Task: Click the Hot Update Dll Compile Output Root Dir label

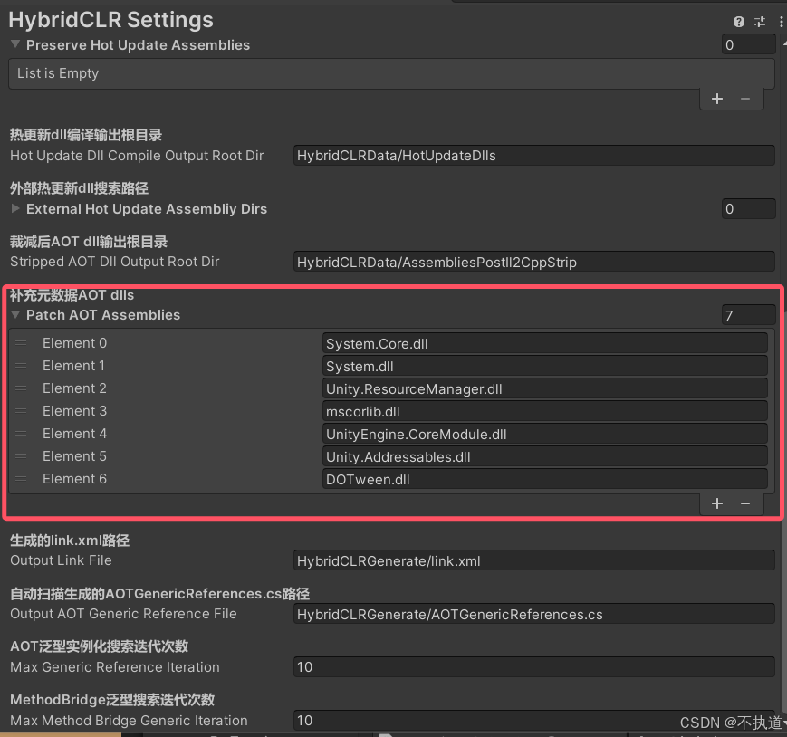Action: (x=137, y=156)
